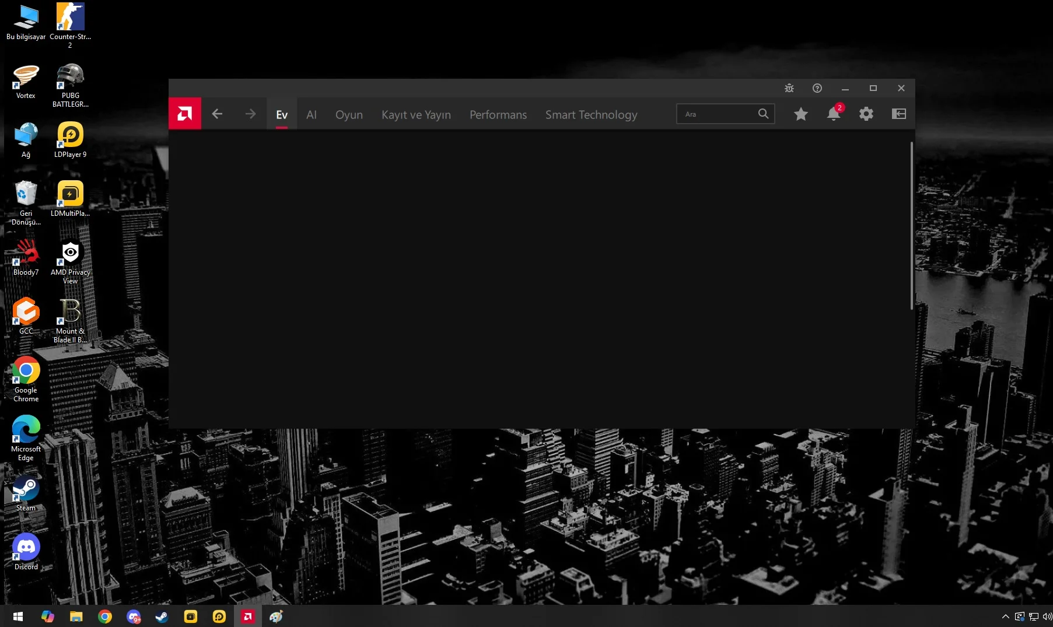Open Copilot from the taskbar
The image size is (1053, 627).
click(x=47, y=617)
